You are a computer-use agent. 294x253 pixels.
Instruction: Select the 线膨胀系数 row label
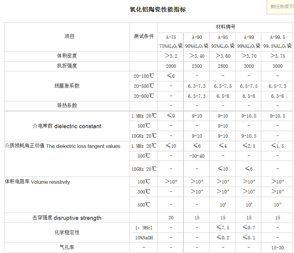click(x=67, y=86)
